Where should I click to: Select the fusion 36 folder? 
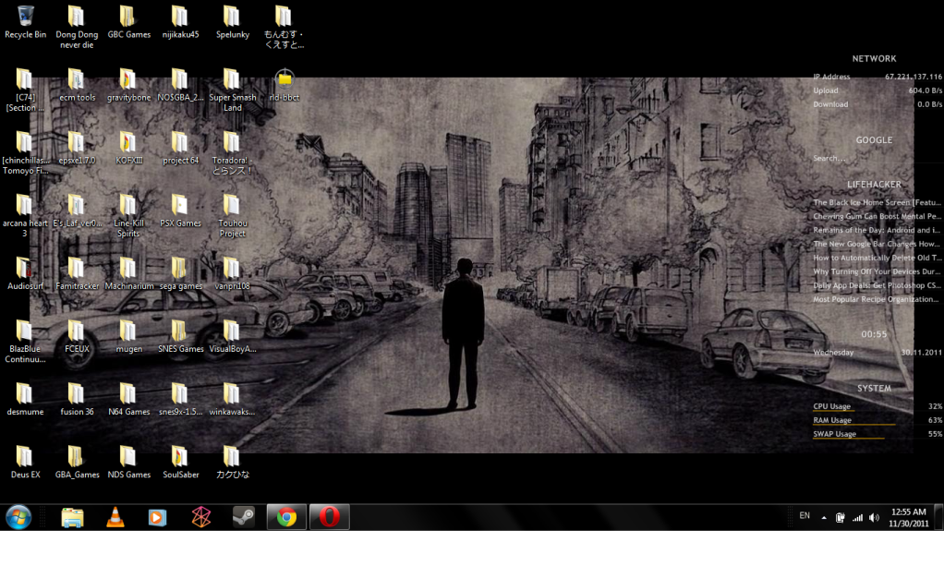(77, 399)
